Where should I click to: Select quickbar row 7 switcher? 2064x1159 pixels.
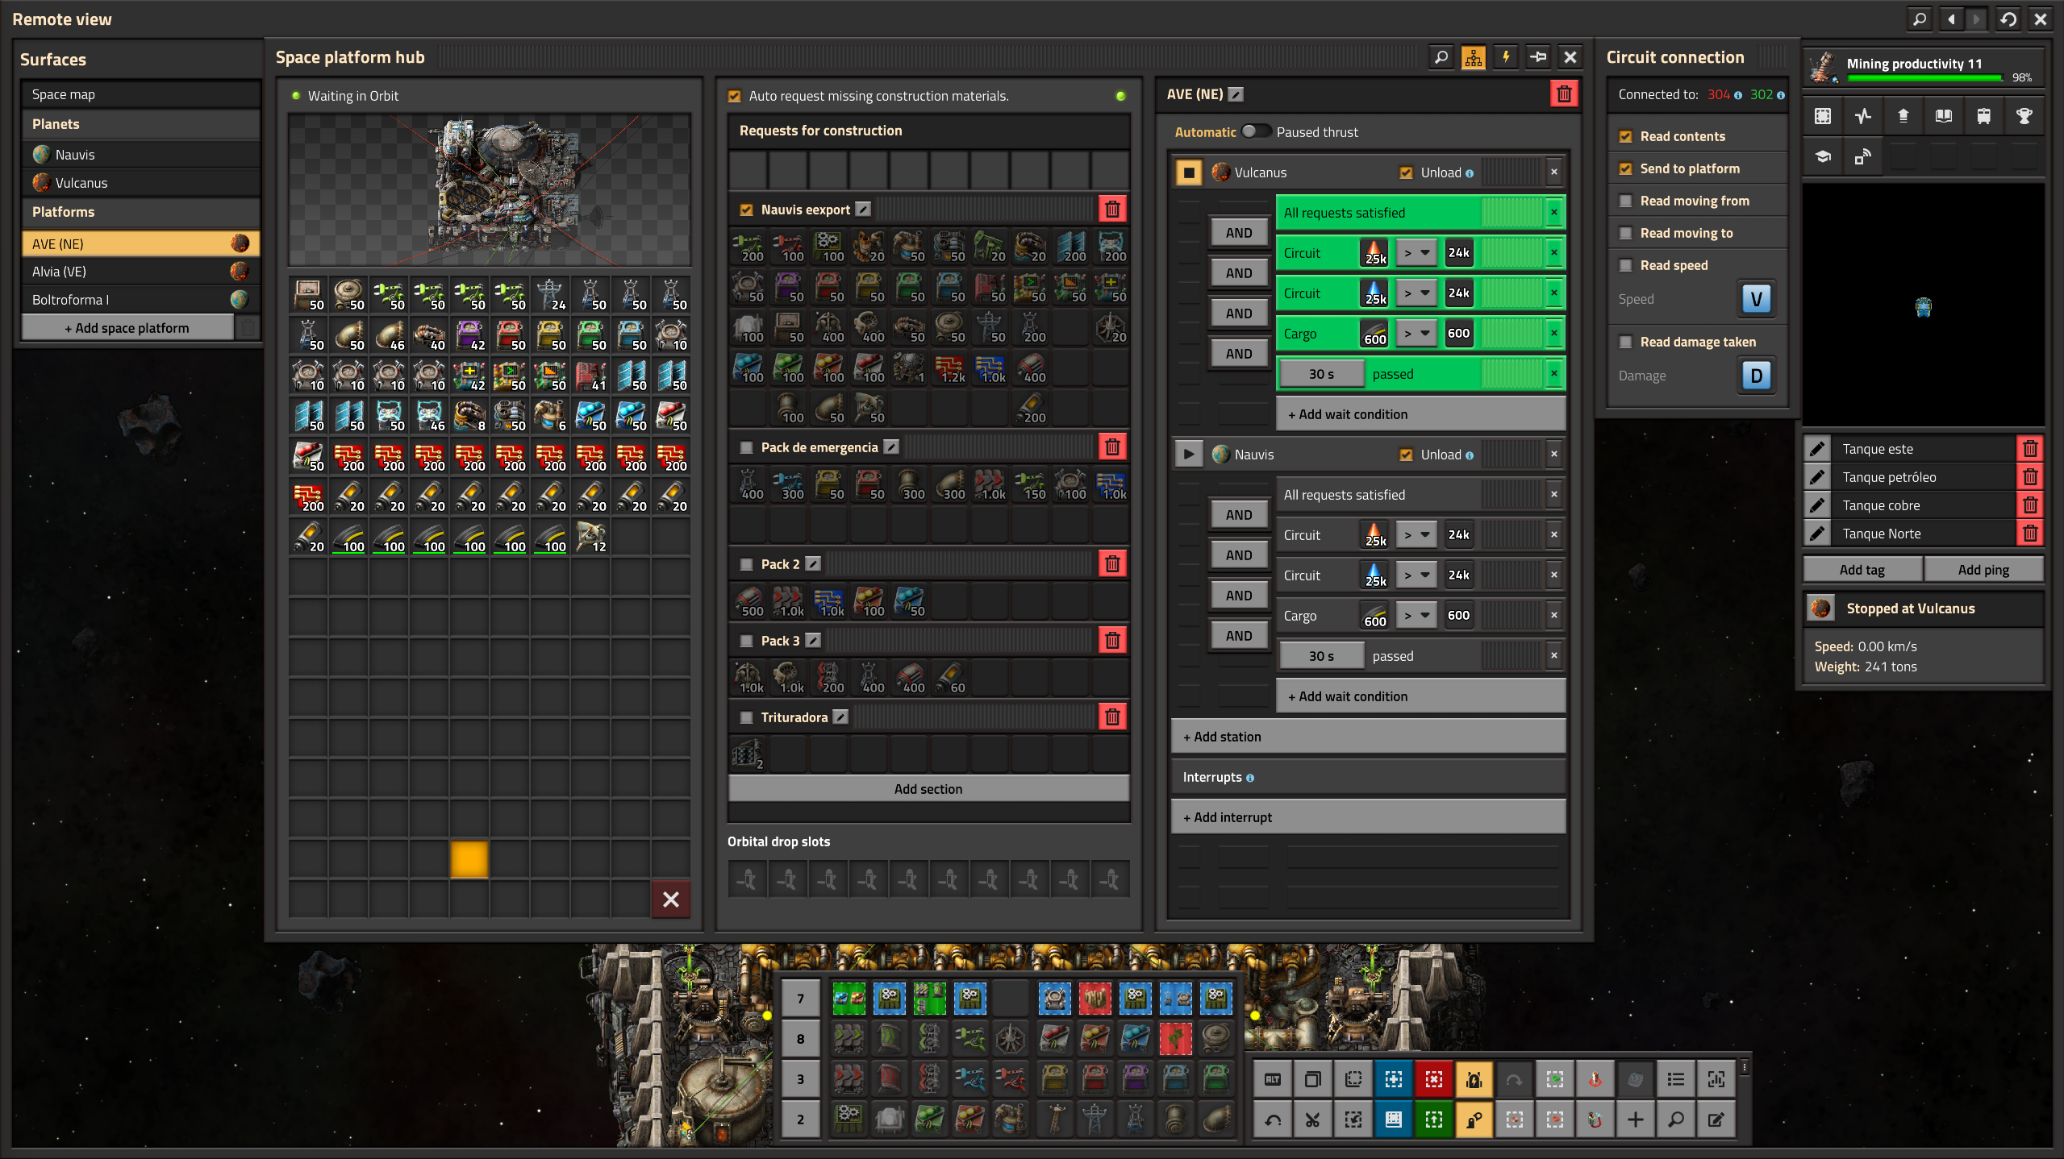(x=800, y=999)
